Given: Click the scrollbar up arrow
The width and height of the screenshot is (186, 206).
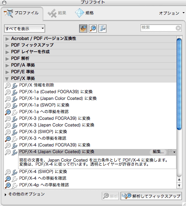Looking at the screenshot, I should tap(179, 179).
